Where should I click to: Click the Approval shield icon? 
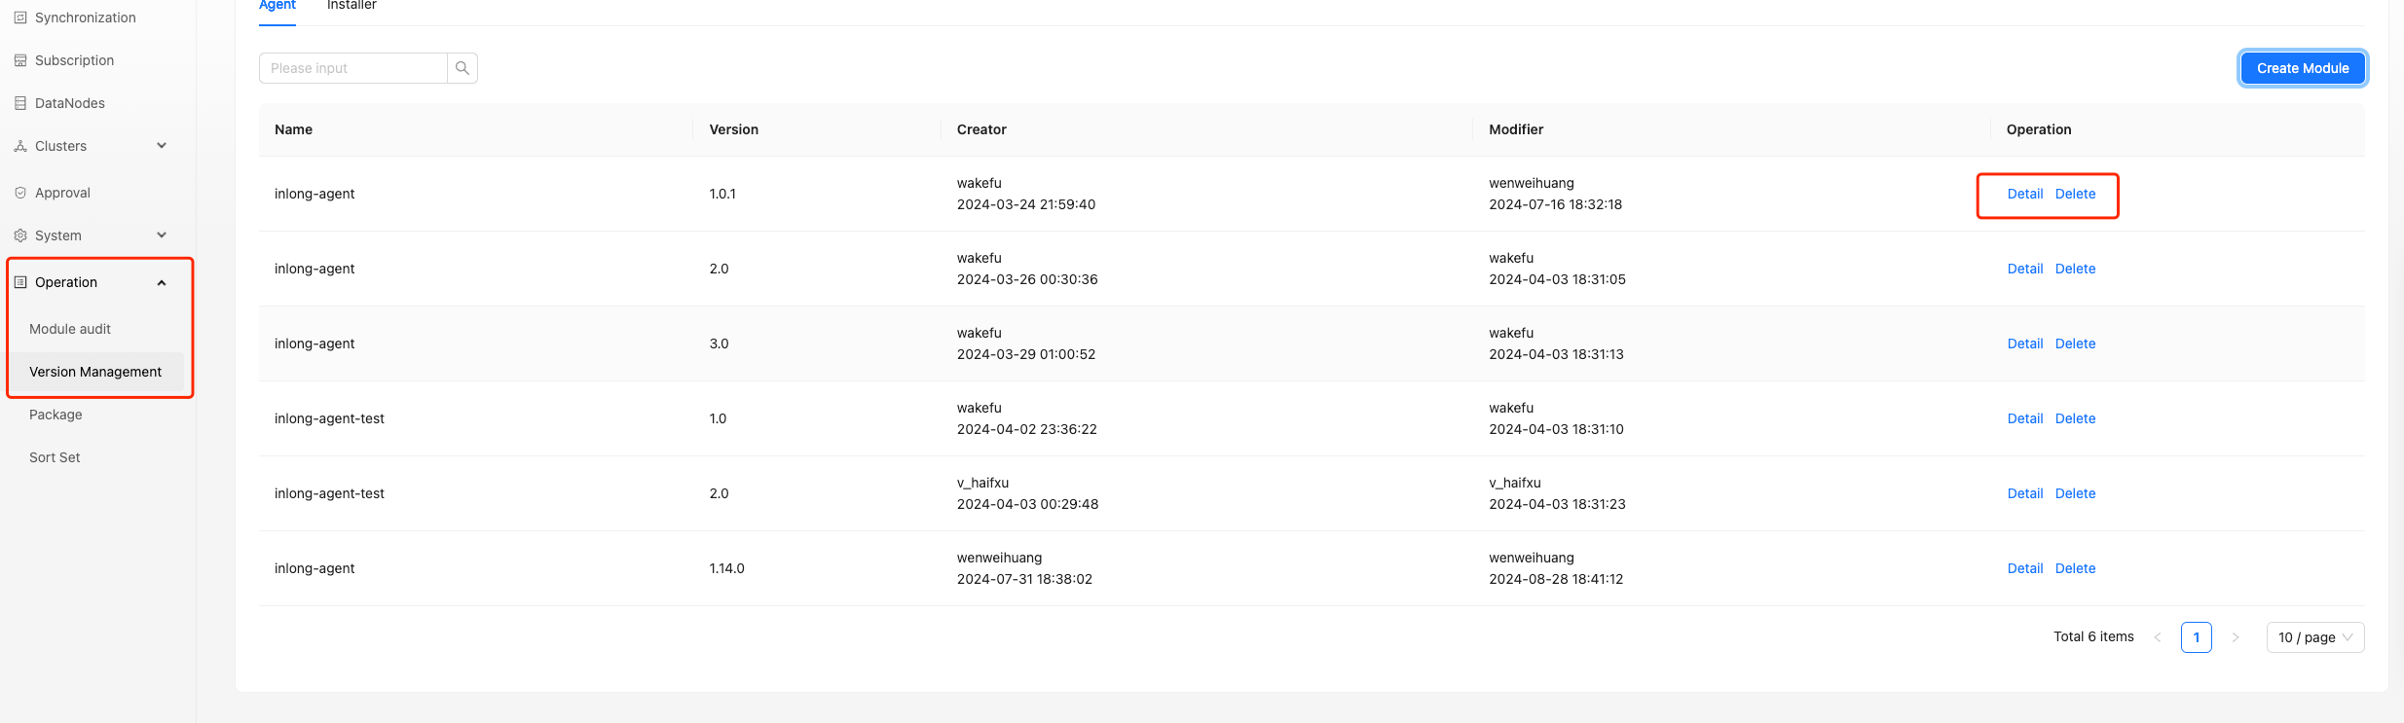[x=20, y=193]
